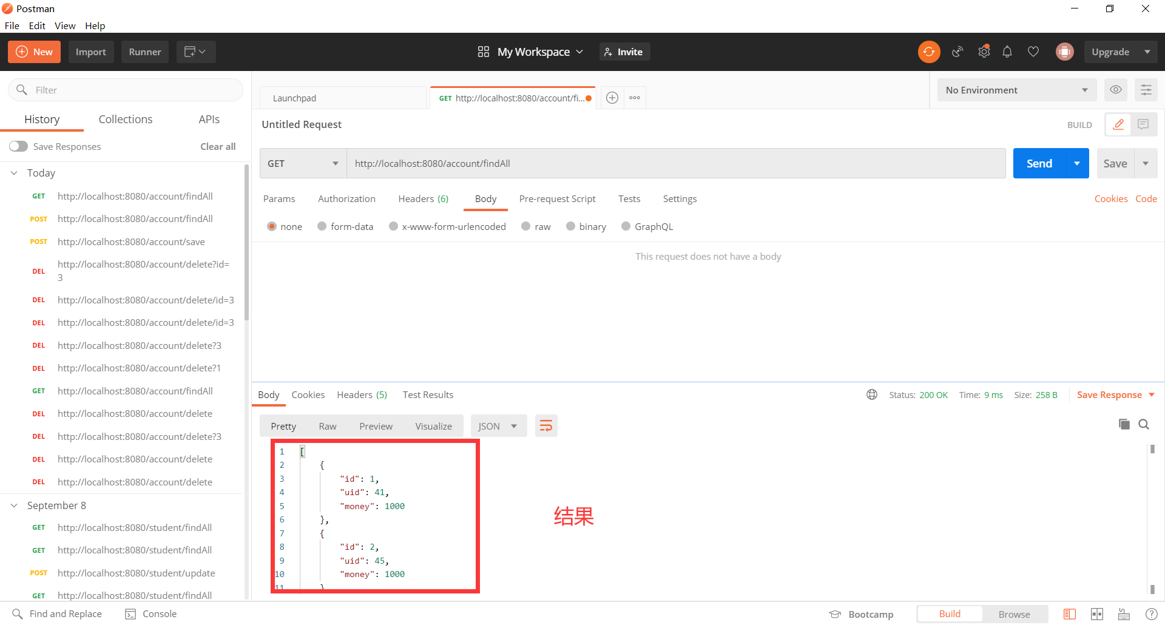Screen dimensions: 1165x625
Task: Open the Console panel
Action: 151,614
